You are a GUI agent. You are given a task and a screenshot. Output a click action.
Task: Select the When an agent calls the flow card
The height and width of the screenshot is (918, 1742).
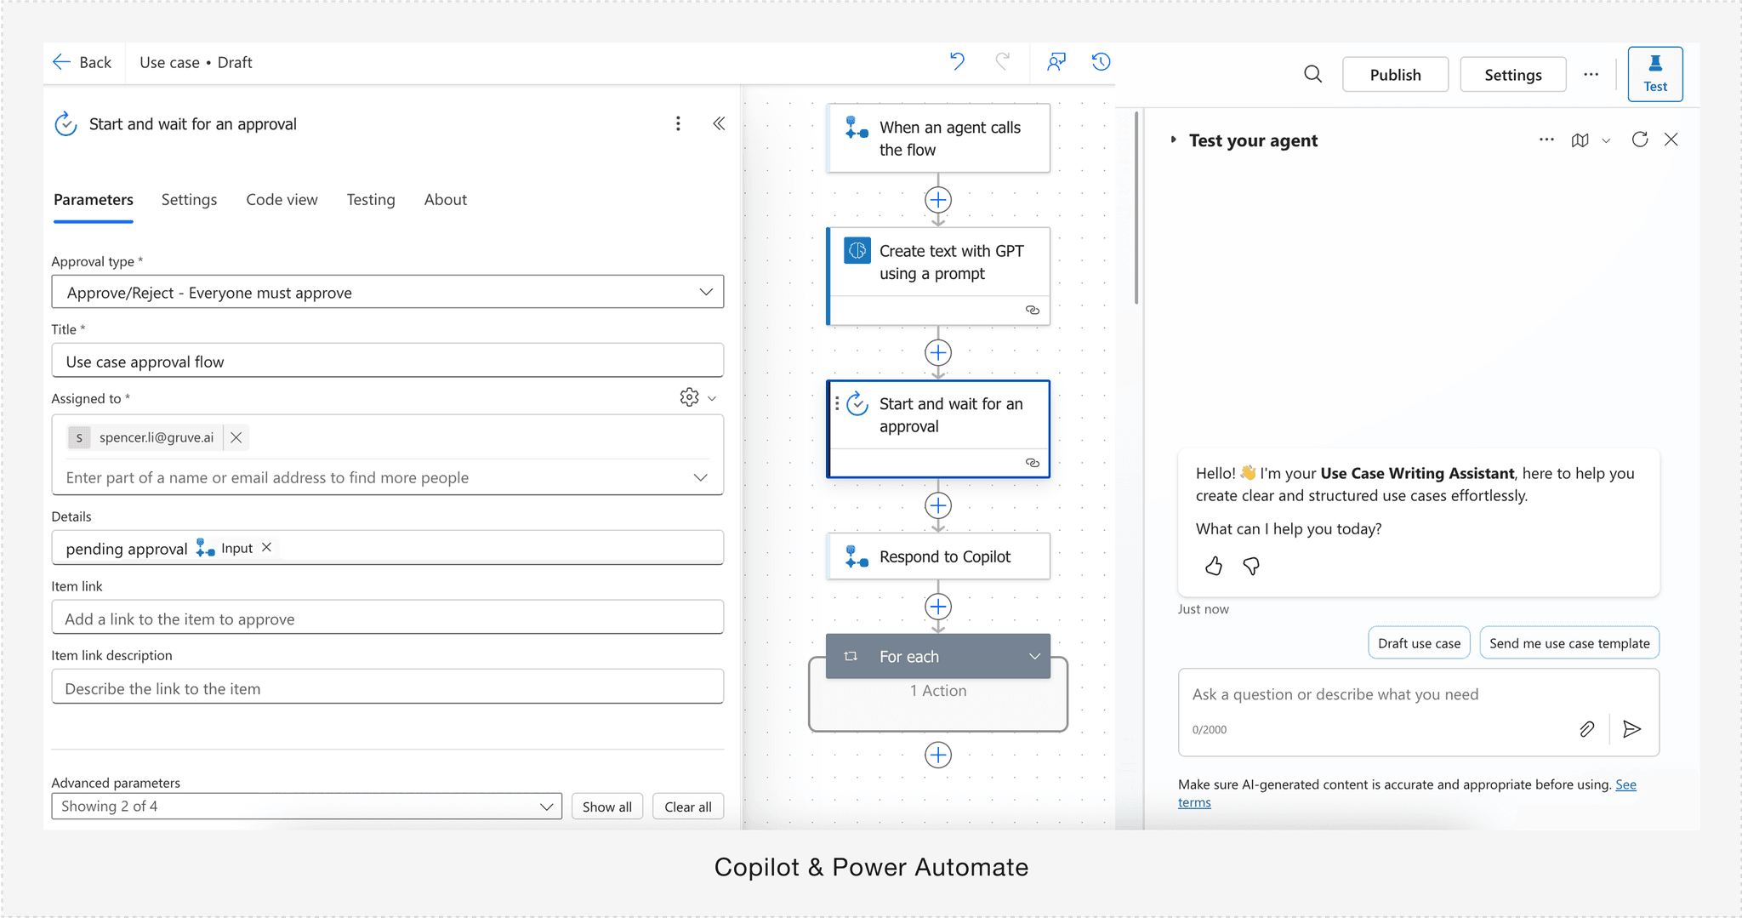938,138
